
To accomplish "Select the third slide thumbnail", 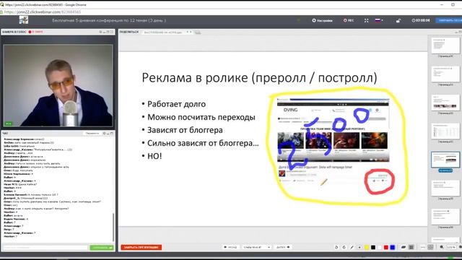I will coord(445,103).
